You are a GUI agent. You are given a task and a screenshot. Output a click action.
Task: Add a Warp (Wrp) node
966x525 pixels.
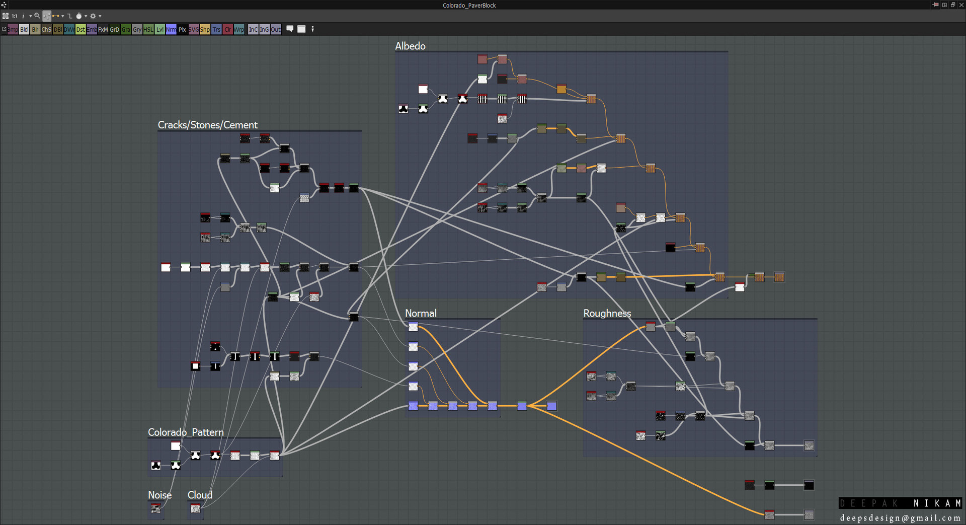coord(239,30)
